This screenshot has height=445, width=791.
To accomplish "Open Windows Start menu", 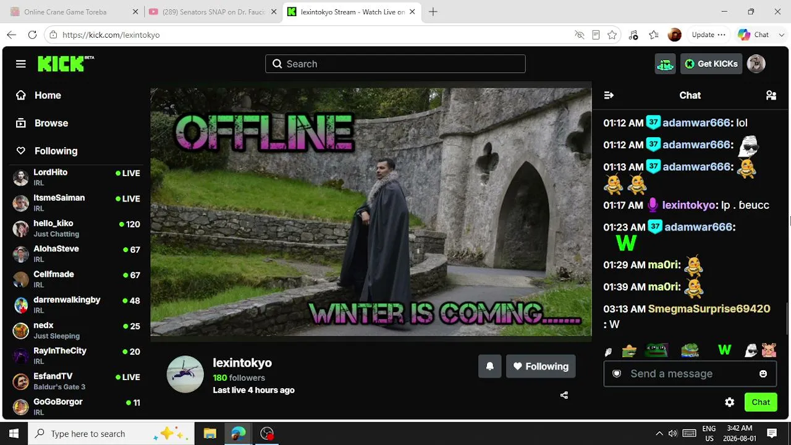I will point(14,433).
